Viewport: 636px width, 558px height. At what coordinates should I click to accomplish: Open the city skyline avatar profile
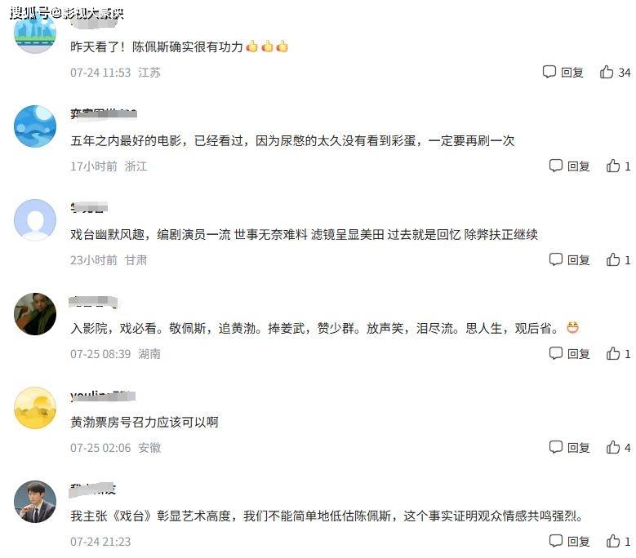pyautogui.click(x=35, y=33)
